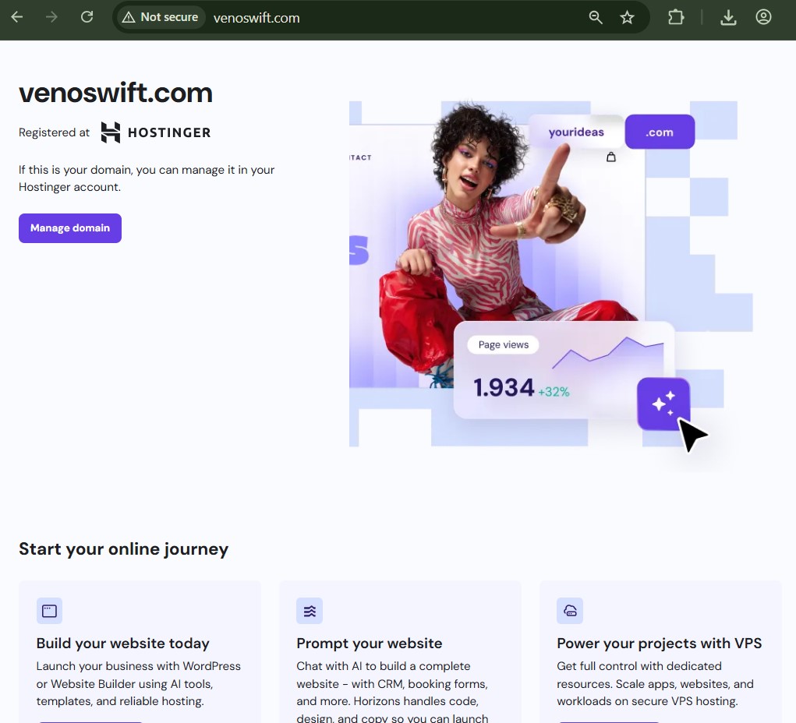Reload the venoswift.com page
This screenshot has height=723, width=796.
(x=87, y=16)
